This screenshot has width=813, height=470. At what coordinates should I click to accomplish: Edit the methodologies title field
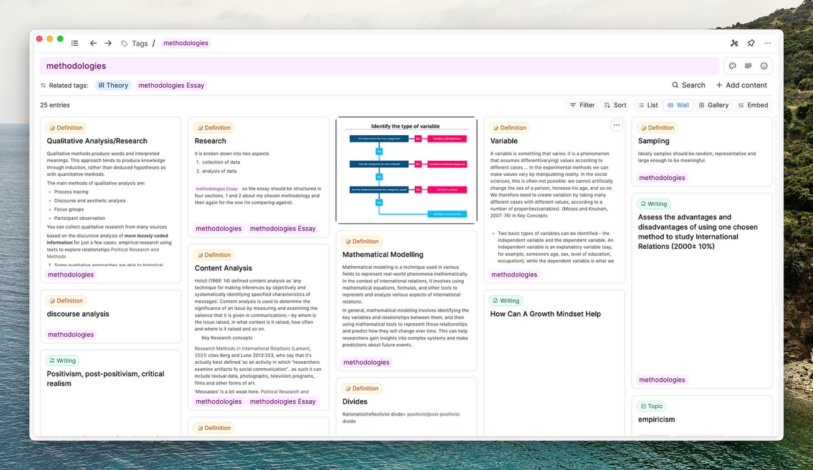click(379, 66)
